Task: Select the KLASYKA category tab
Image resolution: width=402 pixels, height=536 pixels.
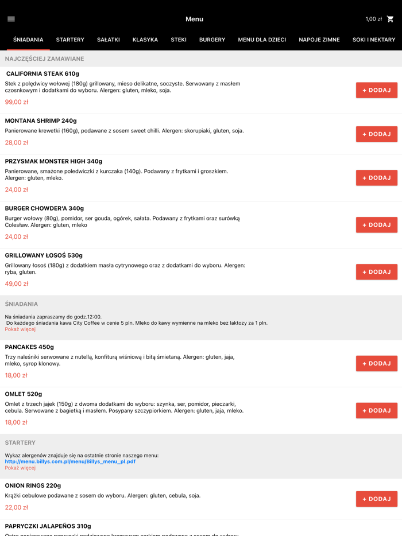Action: point(145,40)
